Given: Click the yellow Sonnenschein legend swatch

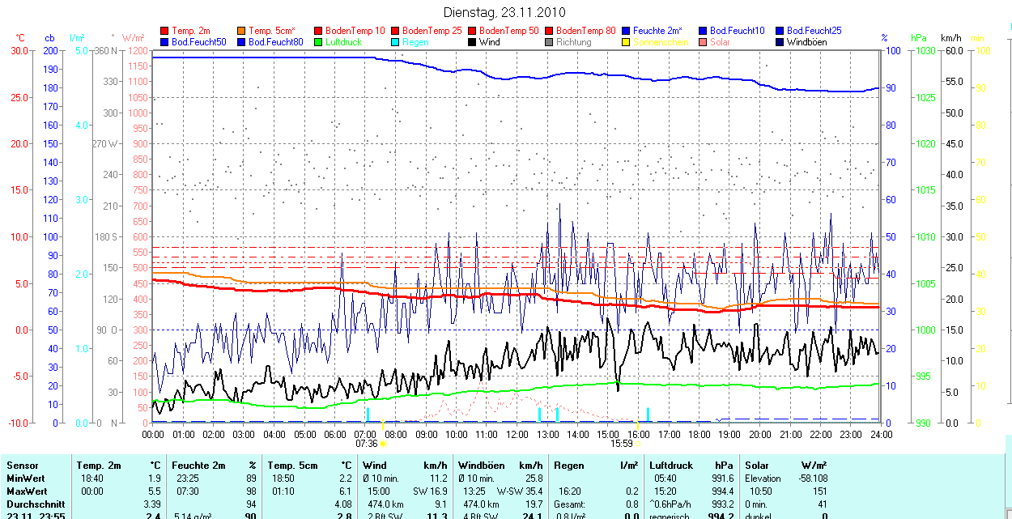Looking at the screenshot, I should pyautogui.click(x=627, y=42).
